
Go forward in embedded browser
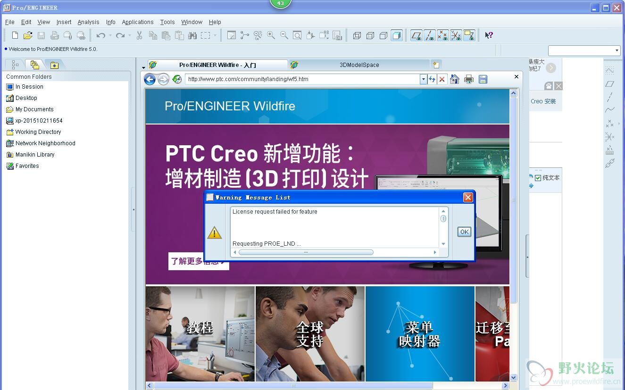(163, 79)
